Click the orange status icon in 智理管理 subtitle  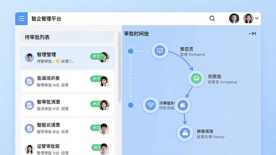(58, 61)
